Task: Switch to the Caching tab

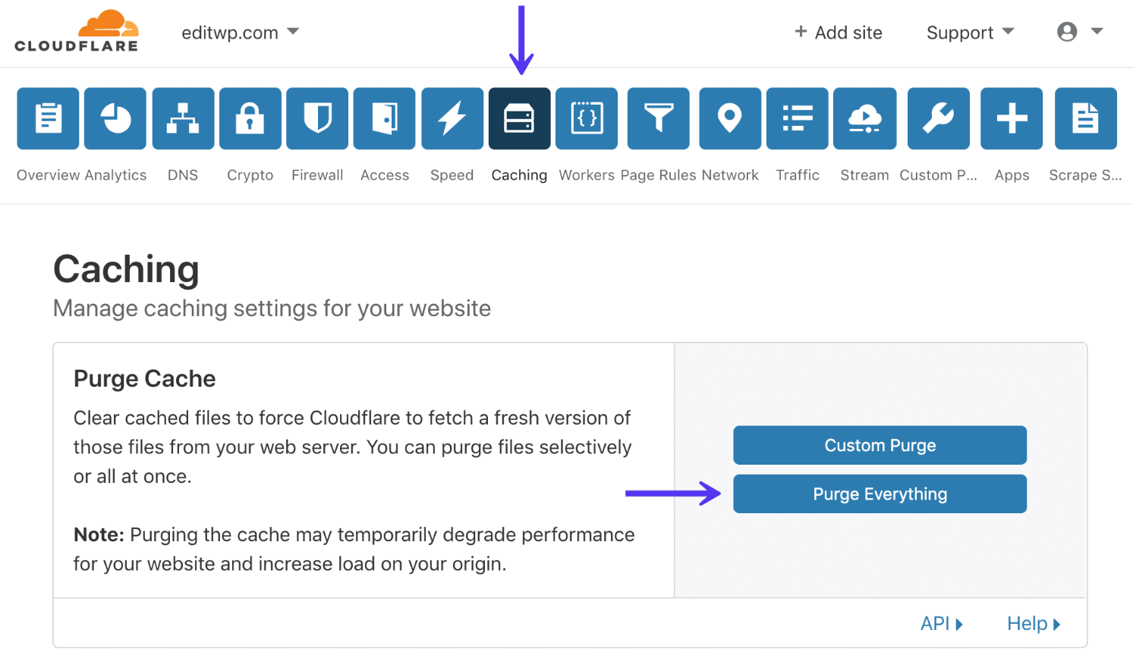Action: 519,118
